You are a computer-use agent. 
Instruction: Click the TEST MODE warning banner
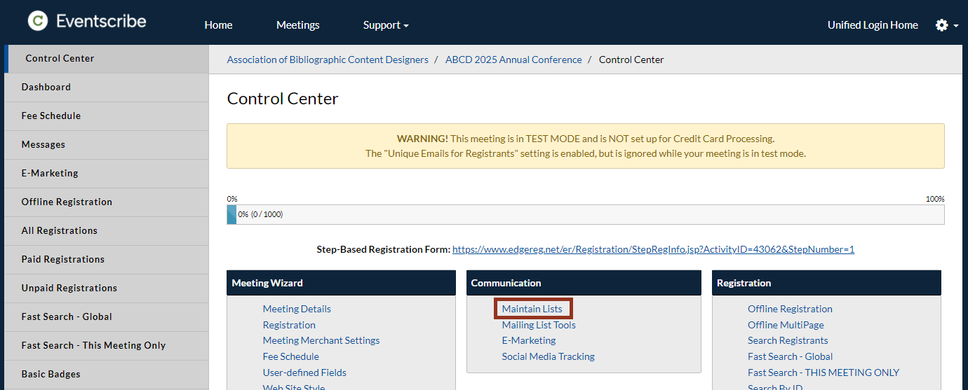click(x=586, y=146)
